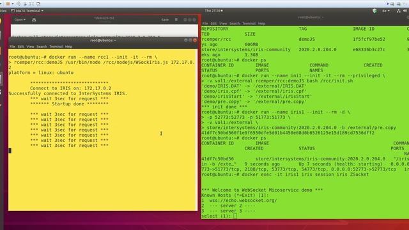Open Search menu in the green terminal
This screenshot has height=230, width=409.
pos(235,24)
